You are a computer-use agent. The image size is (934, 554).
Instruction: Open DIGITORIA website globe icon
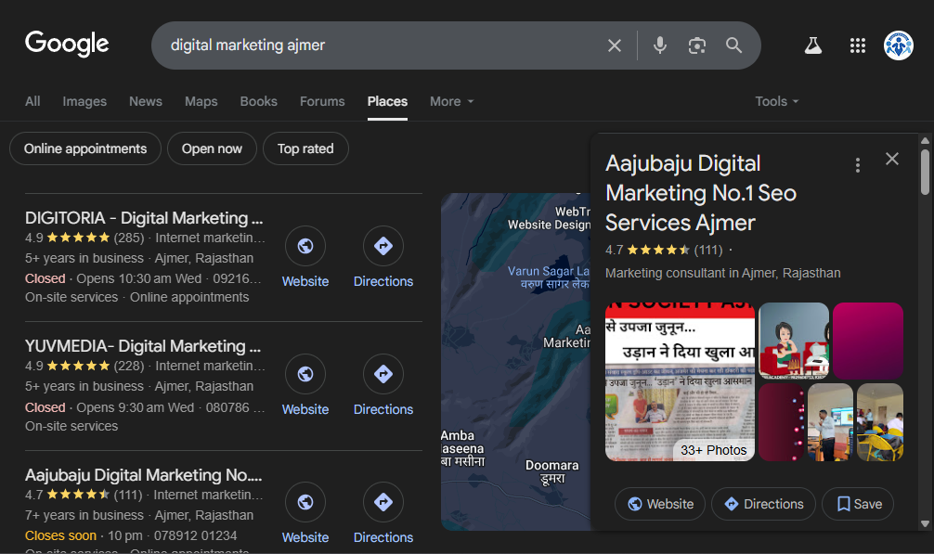pos(305,247)
